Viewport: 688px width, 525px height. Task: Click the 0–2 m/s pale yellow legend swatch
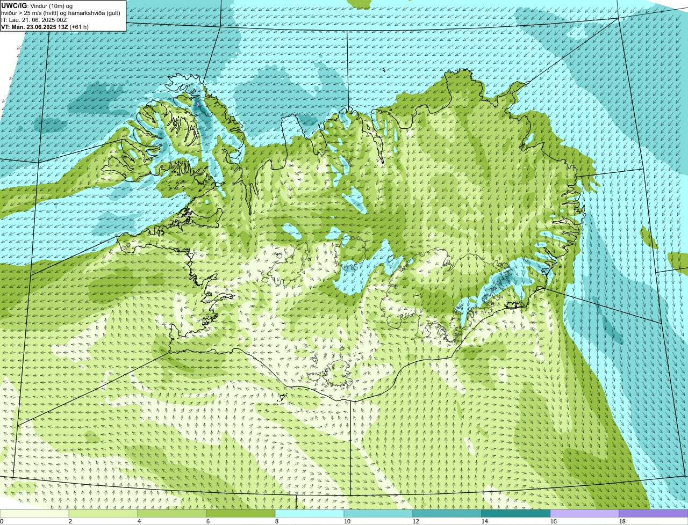(34, 513)
